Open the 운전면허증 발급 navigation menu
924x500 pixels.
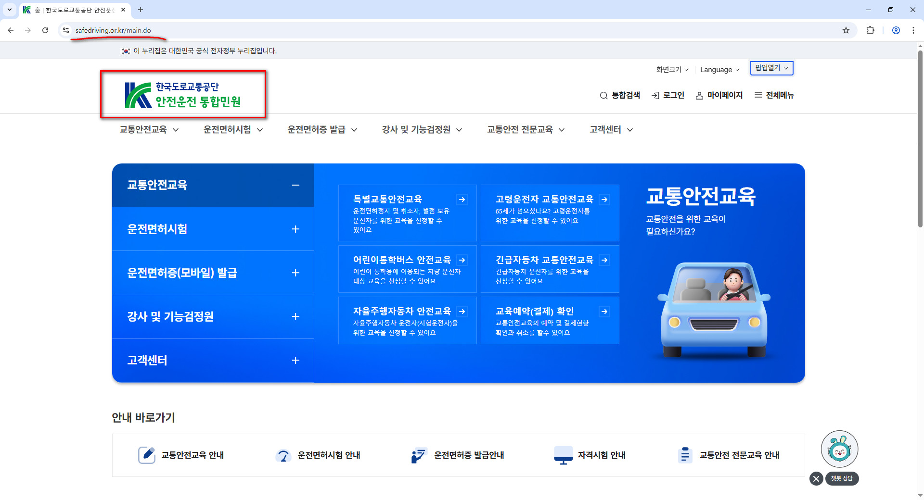click(x=322, y=129)
